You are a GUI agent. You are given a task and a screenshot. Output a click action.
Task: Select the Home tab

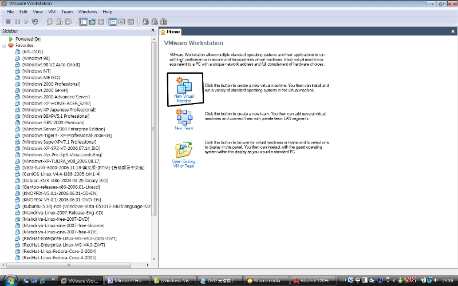[x=171, y=32]
